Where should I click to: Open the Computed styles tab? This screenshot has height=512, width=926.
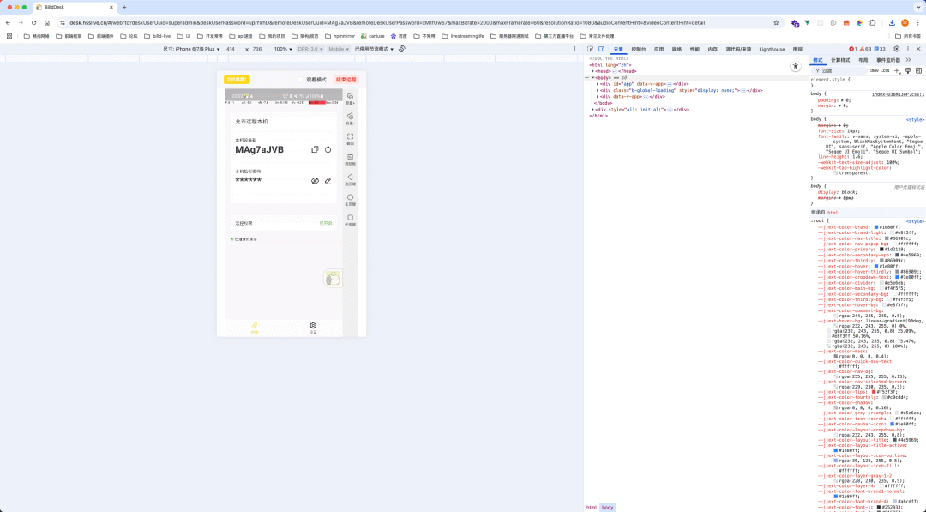click(840, 60)
